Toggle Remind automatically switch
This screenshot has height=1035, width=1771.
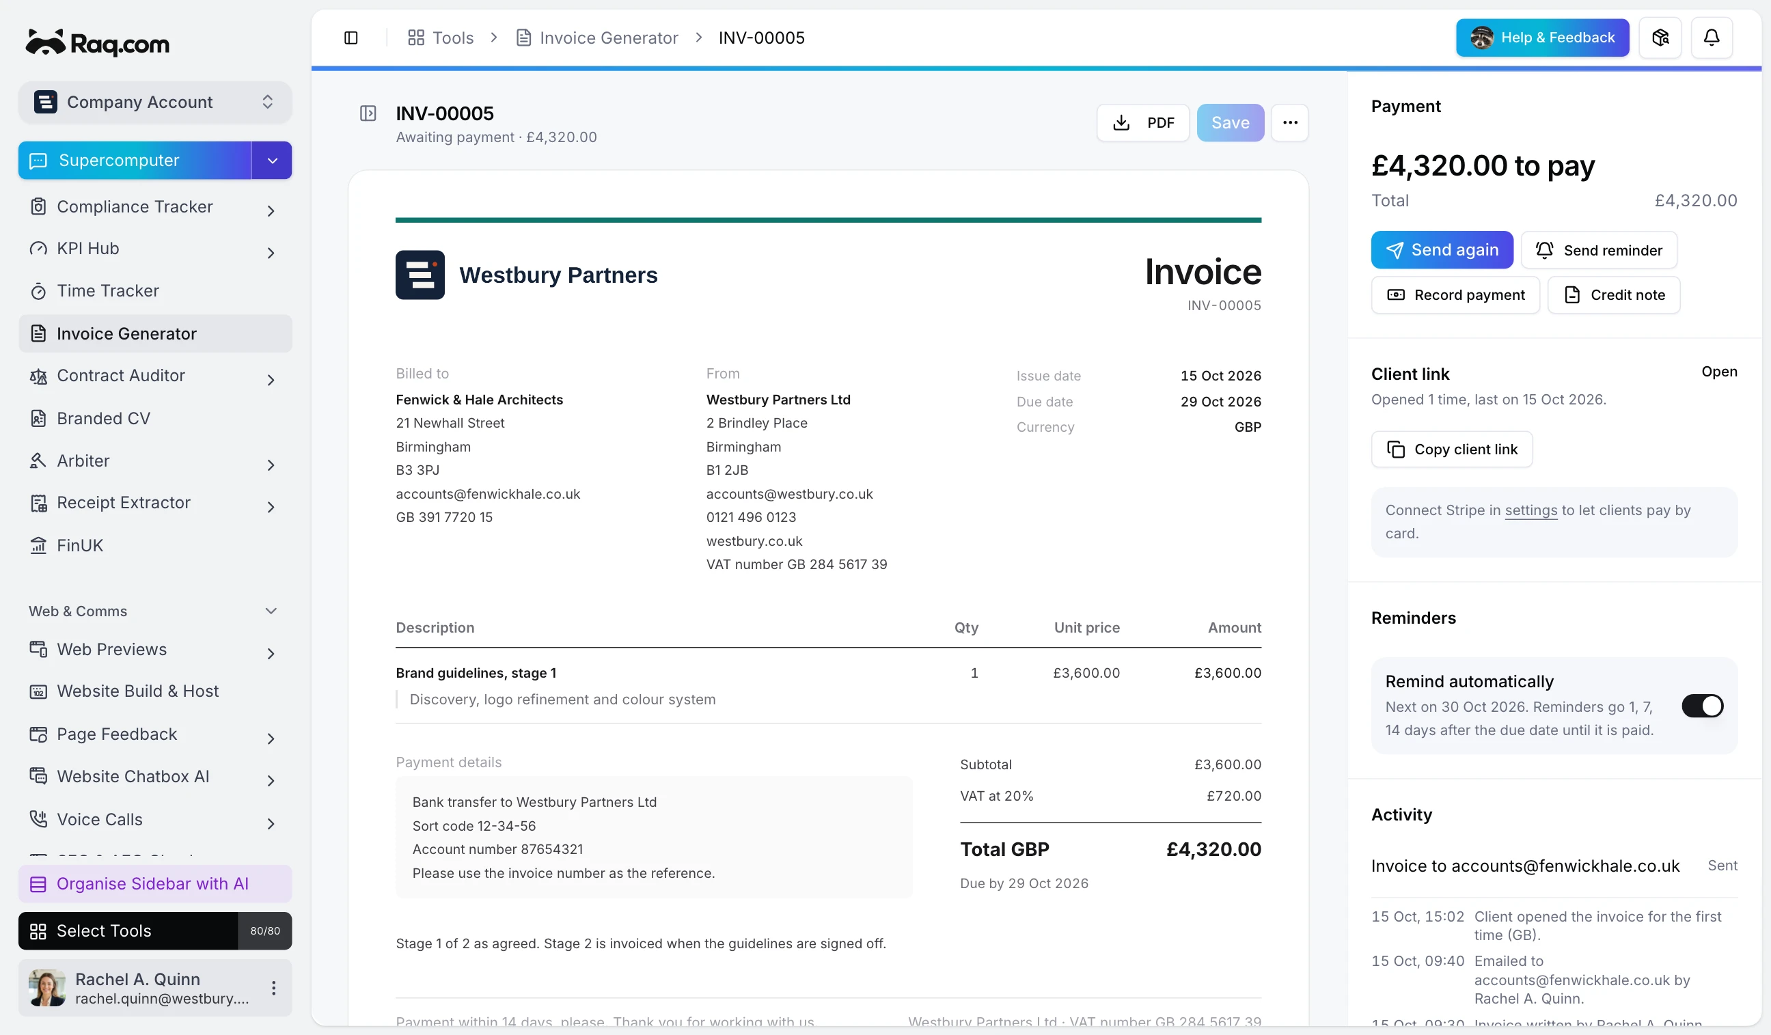click(x=1701, y=706)
